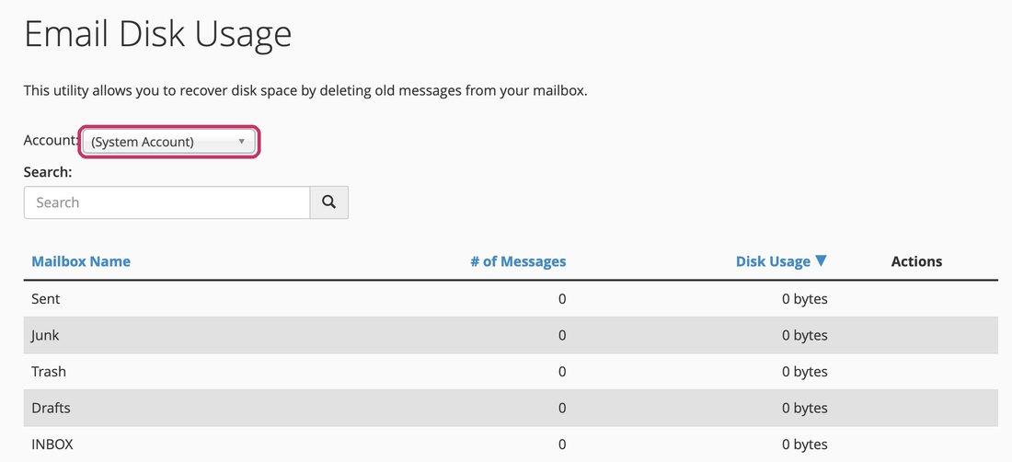
Task: Click the Search input field
Action: pos(167,202)
